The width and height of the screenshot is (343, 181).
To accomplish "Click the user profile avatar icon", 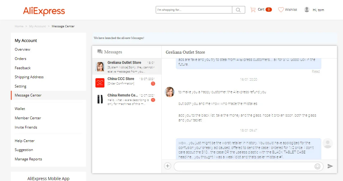I will 307,10.
